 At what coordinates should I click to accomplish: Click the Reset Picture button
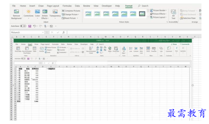(69, 18)
